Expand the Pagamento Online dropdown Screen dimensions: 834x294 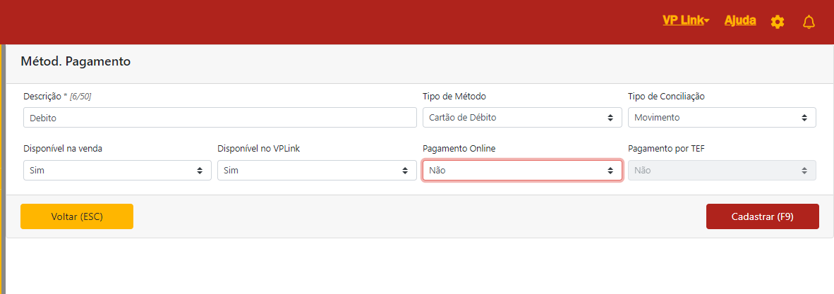521,171
